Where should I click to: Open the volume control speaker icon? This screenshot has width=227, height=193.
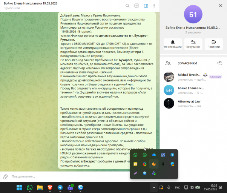tap(192, 188)
